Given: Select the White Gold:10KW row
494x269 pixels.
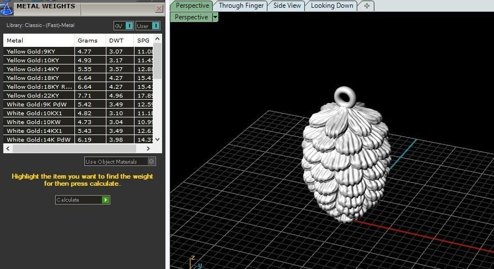Looking at the screenshot, I should (x=78, y=122).
